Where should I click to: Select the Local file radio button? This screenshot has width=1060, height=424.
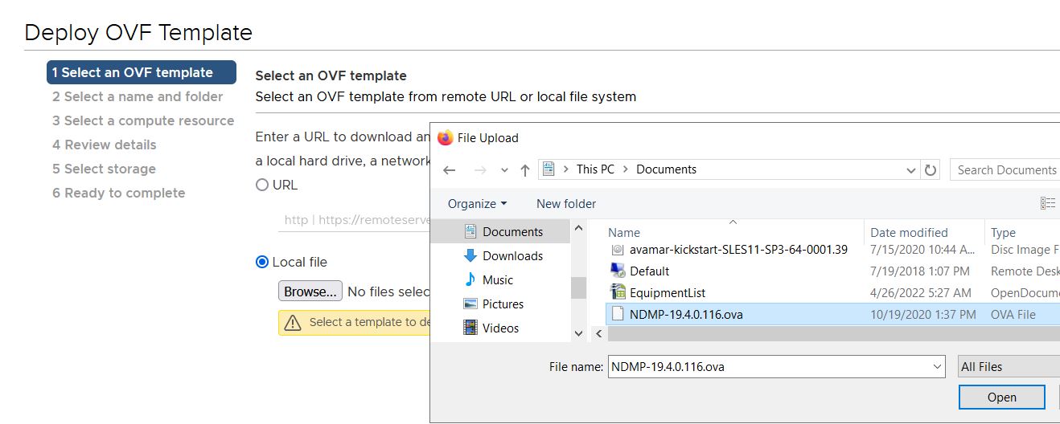click(262, 263)
